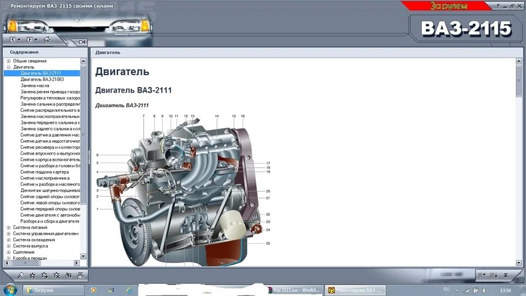Open the "Снятие левой опоры силового" topic
The width and height of the screenshot is (526, 296).
(x=50, y=203)
